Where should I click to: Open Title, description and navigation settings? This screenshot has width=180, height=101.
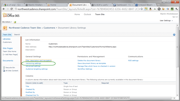pos(39,61)
